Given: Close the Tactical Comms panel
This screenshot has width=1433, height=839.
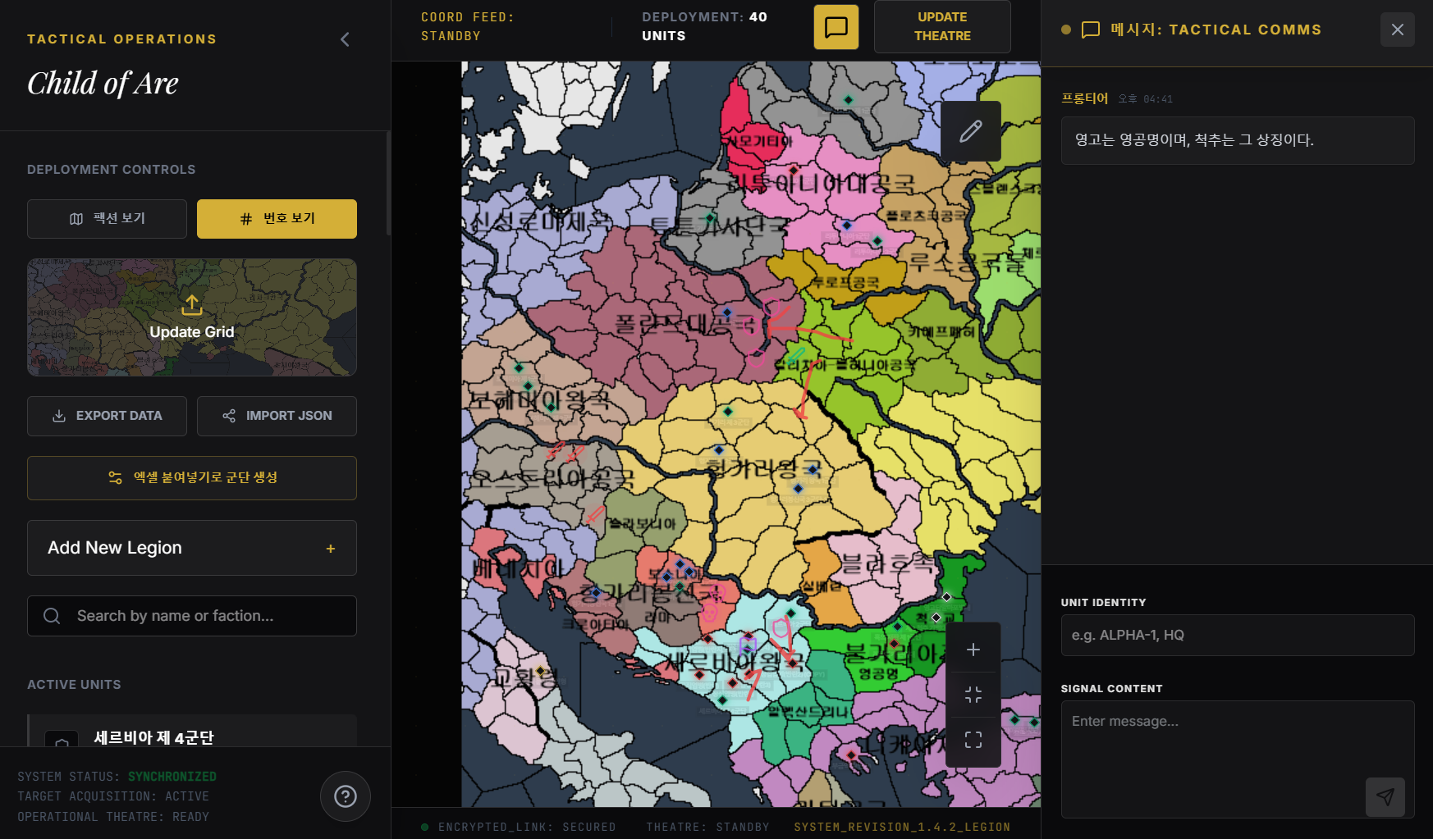Looking at the screenshot, I should [x=1397, y=30].
